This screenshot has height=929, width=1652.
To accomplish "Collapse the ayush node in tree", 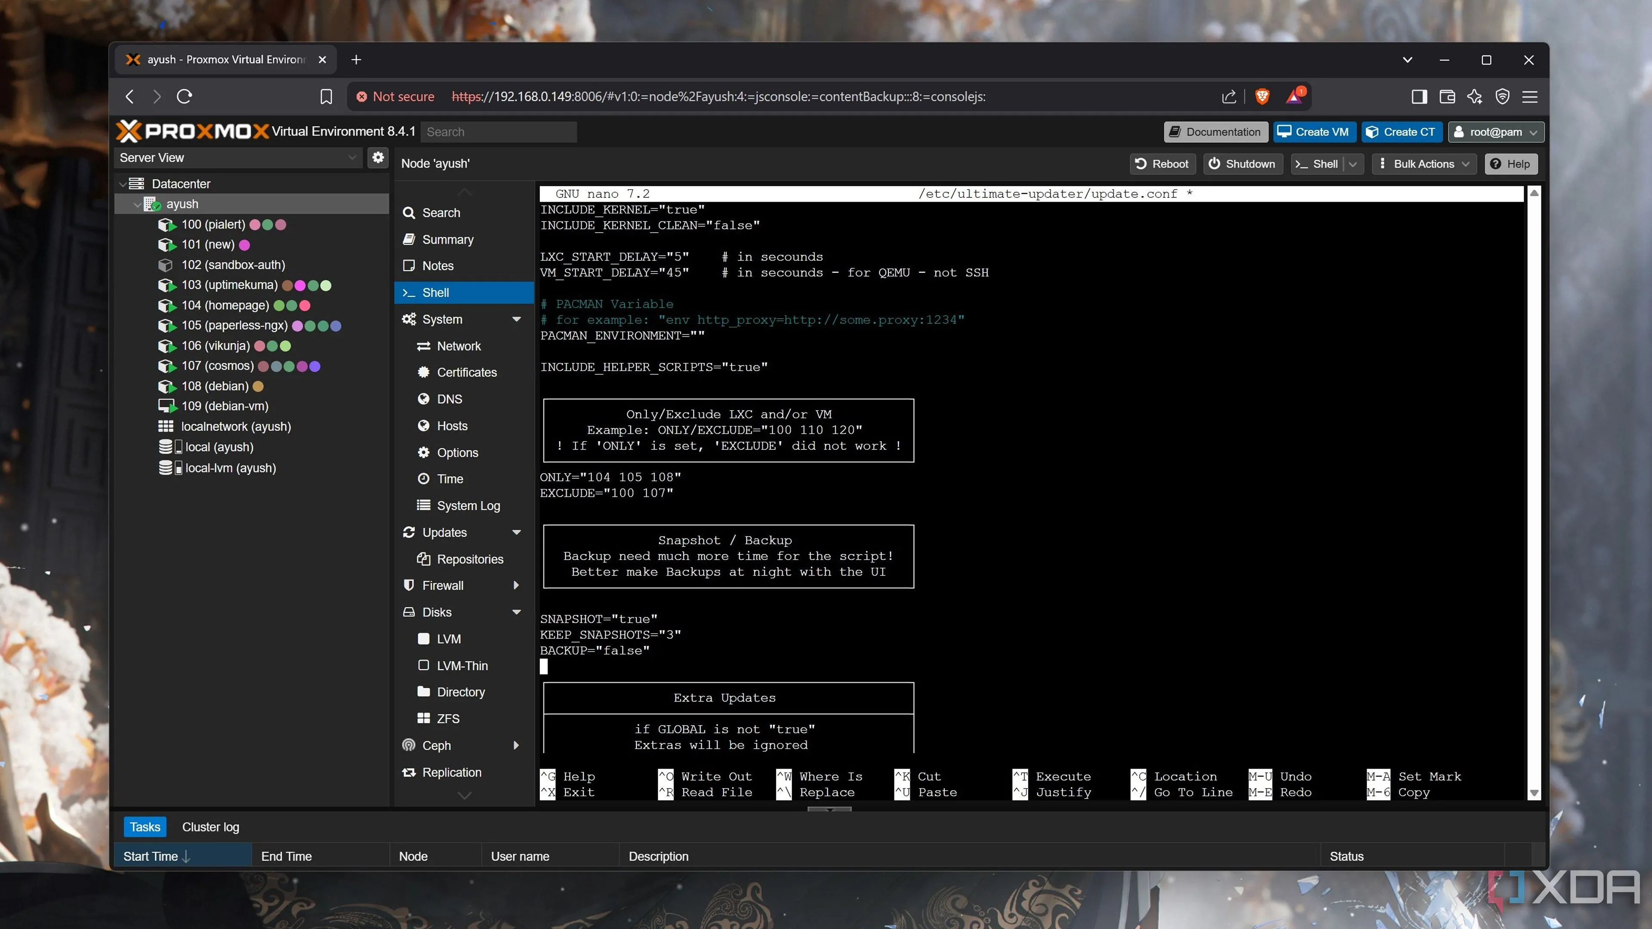I will (x=137, y=204).
